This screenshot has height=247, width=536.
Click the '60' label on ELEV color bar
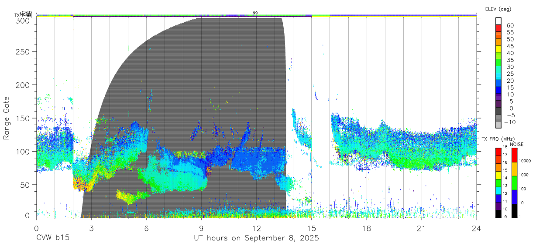pos(510,26)
